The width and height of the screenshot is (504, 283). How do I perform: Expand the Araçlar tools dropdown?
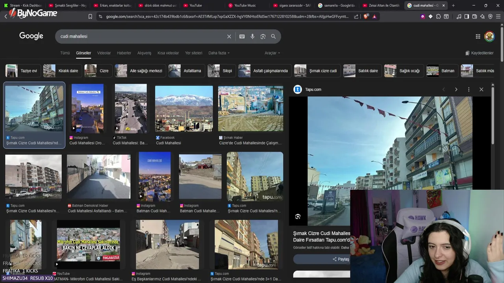272,53
